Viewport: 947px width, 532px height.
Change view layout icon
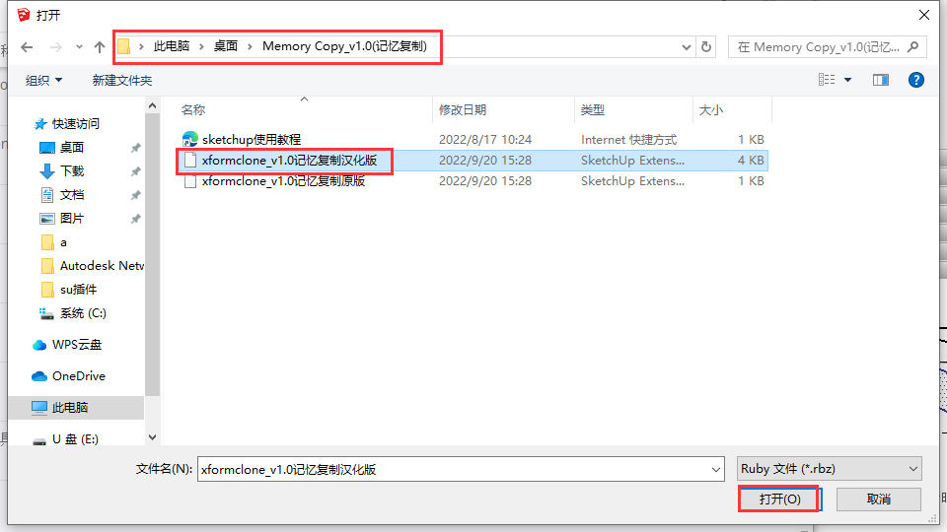pos(827,80)
